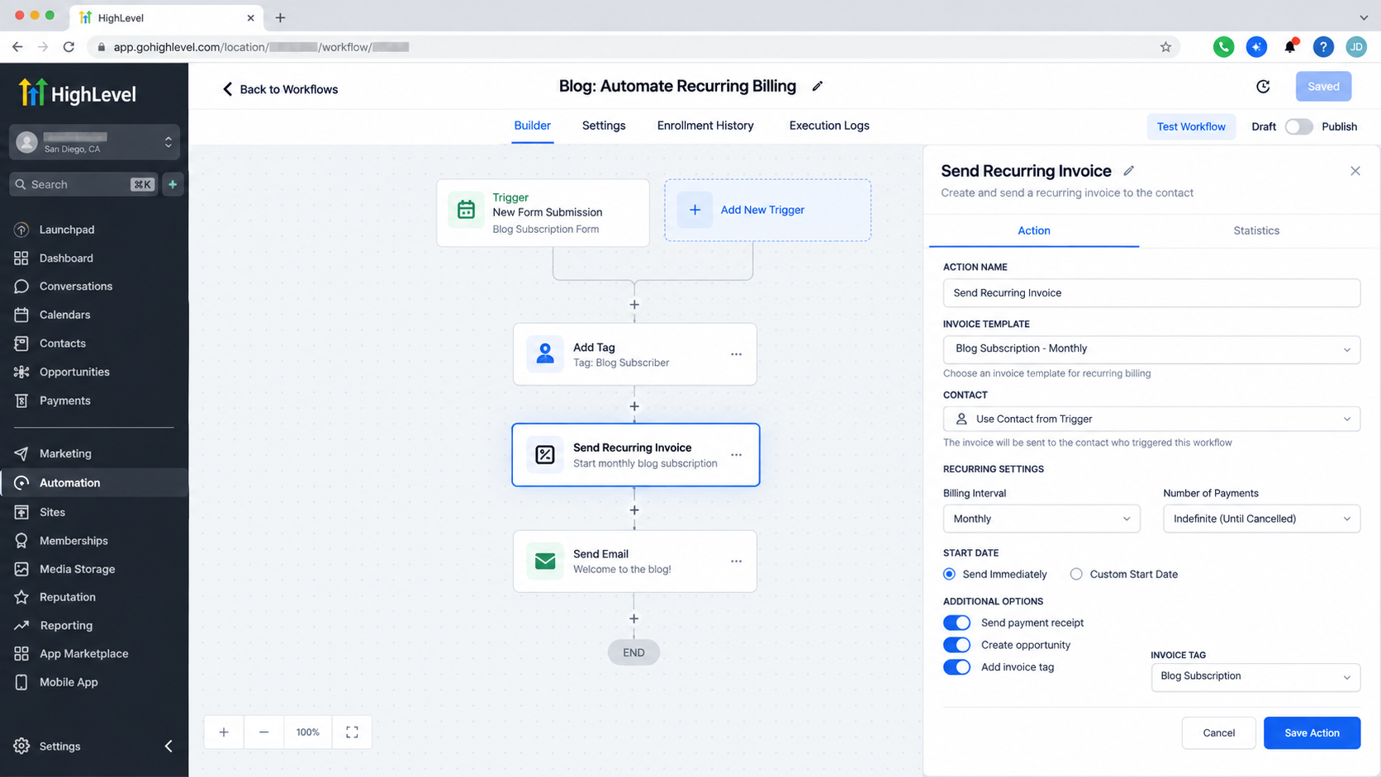Viewport: 1381px width, 777px height.
Task: Select Send Immediately radio option
Action: pos(949,574)
